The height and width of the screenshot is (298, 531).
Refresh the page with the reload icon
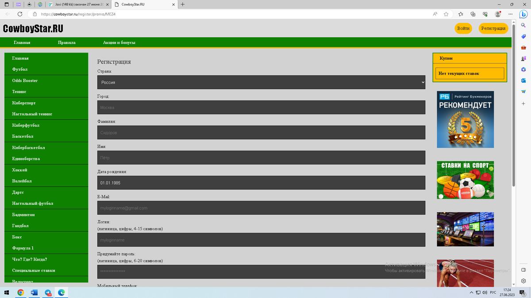pos(20,14)
